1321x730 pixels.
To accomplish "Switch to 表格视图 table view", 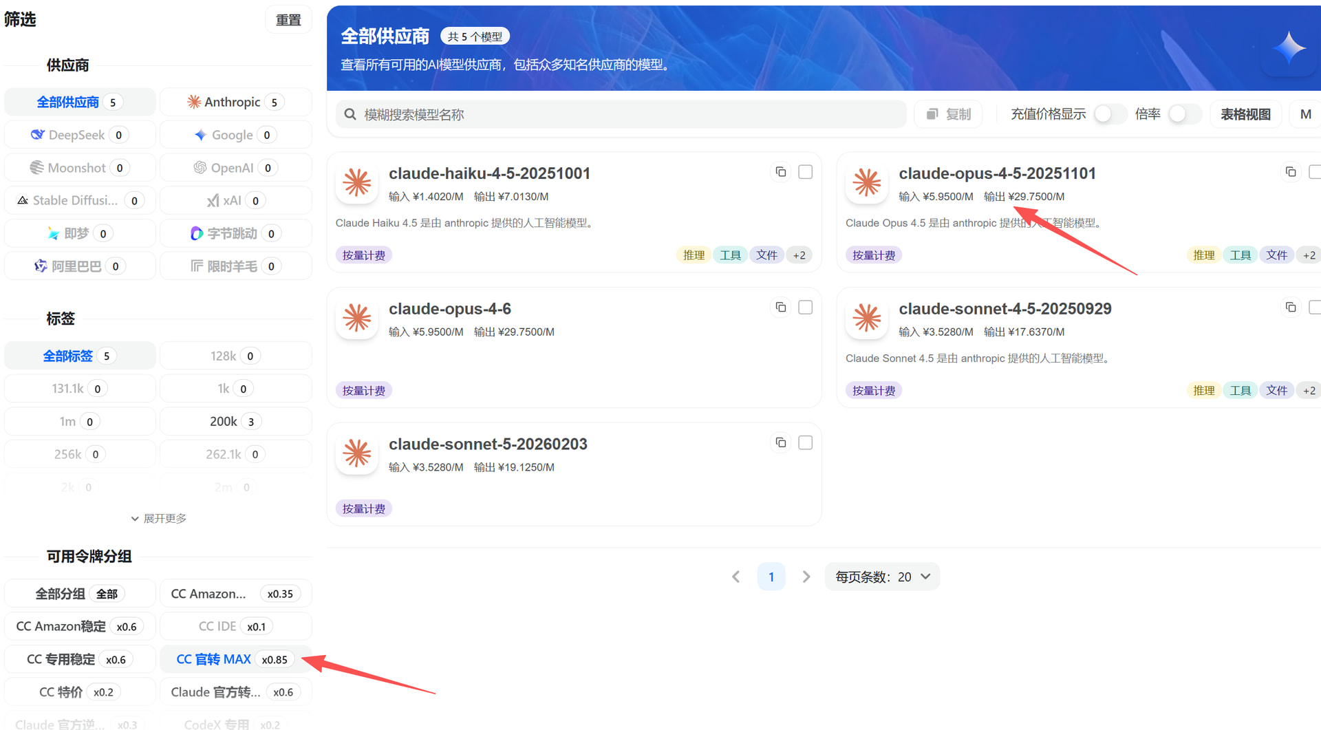I will click(x=1245, y=114).
